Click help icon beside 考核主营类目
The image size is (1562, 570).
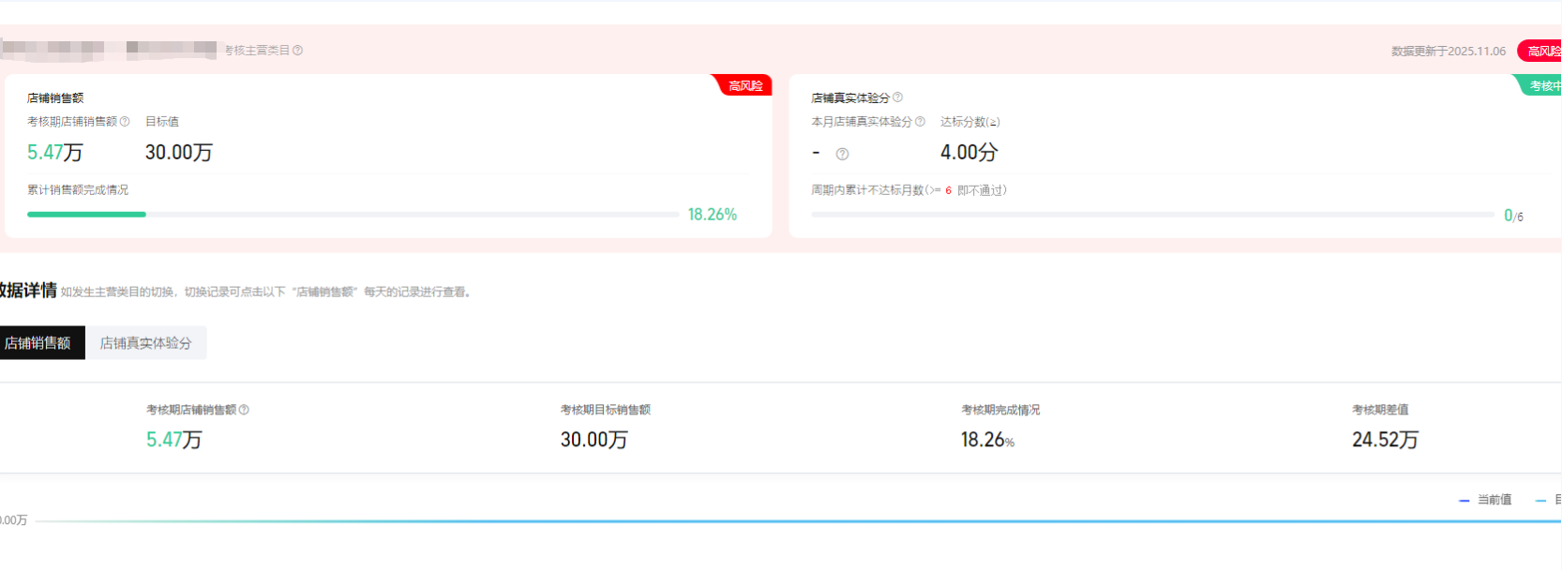298,51
